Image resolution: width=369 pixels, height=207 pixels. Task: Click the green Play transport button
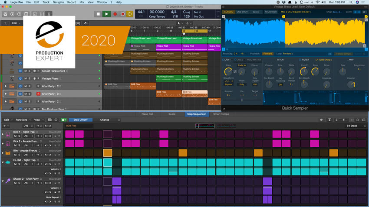tap(107, 14)
